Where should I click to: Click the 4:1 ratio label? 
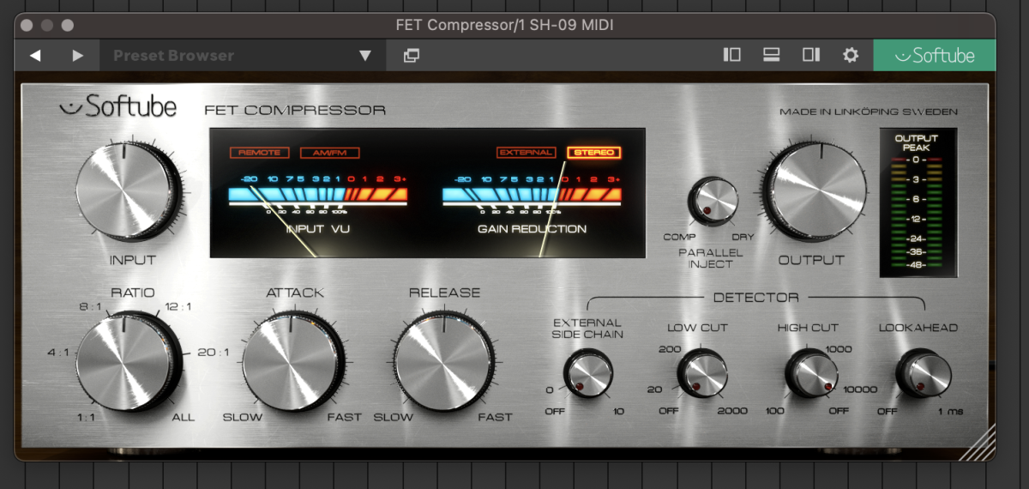pyautogui.click(x=57, y=352)
